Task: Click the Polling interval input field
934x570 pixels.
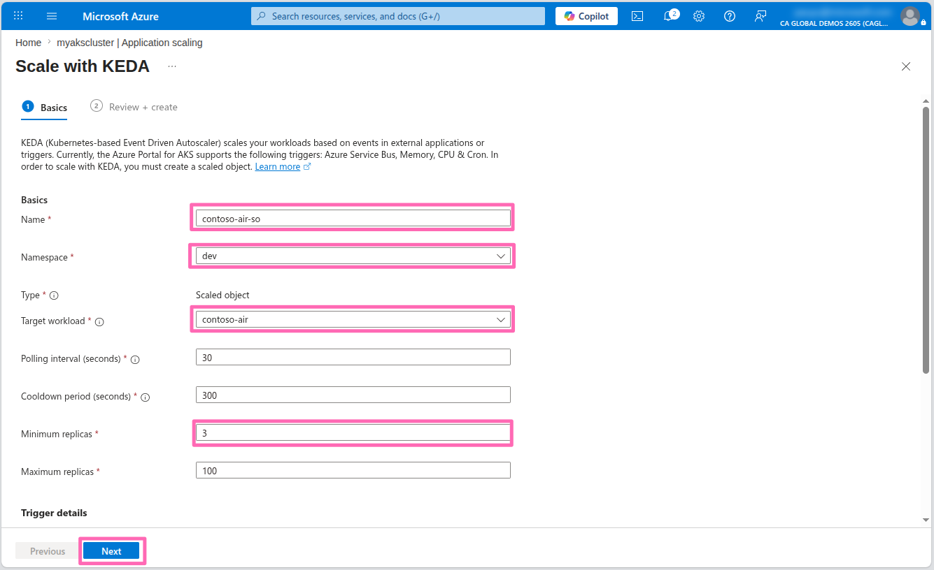Action: (x=353, y=358)
